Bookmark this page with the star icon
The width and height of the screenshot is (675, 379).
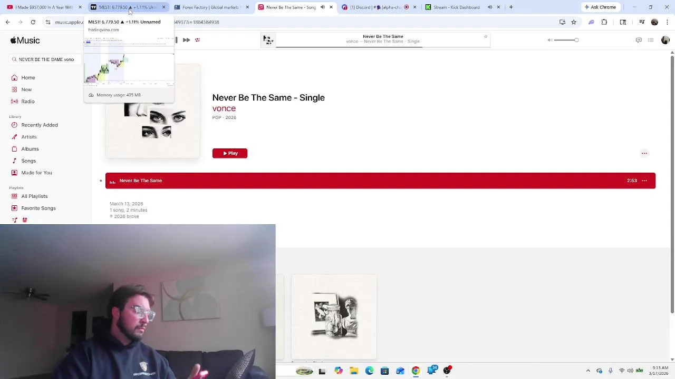coord(574,22)
